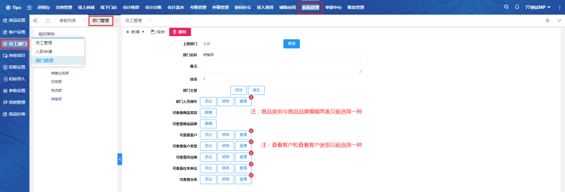Switch to the 员工管理 tab
This screenshot has width=565, height=192.
pyautogui.click(x=133, y=21)
